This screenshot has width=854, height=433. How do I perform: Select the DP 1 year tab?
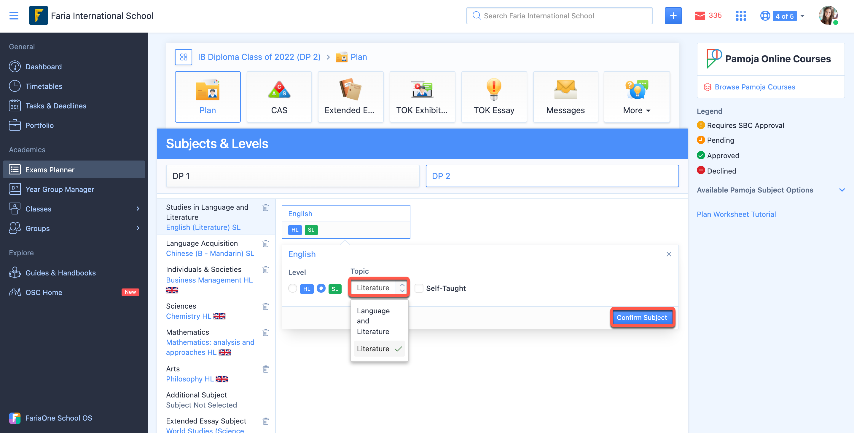click(x=293, y=176)
